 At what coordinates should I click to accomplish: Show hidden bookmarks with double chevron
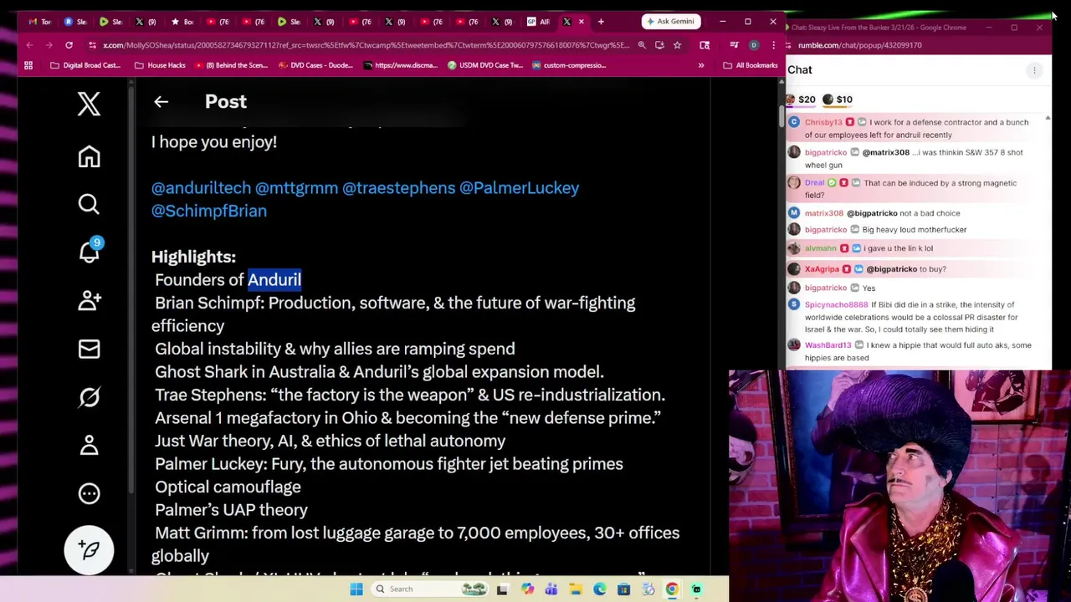click(x=701, y=65)
